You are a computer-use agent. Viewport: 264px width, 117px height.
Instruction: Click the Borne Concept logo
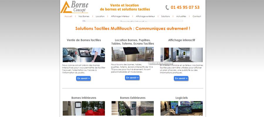(74, 7)
